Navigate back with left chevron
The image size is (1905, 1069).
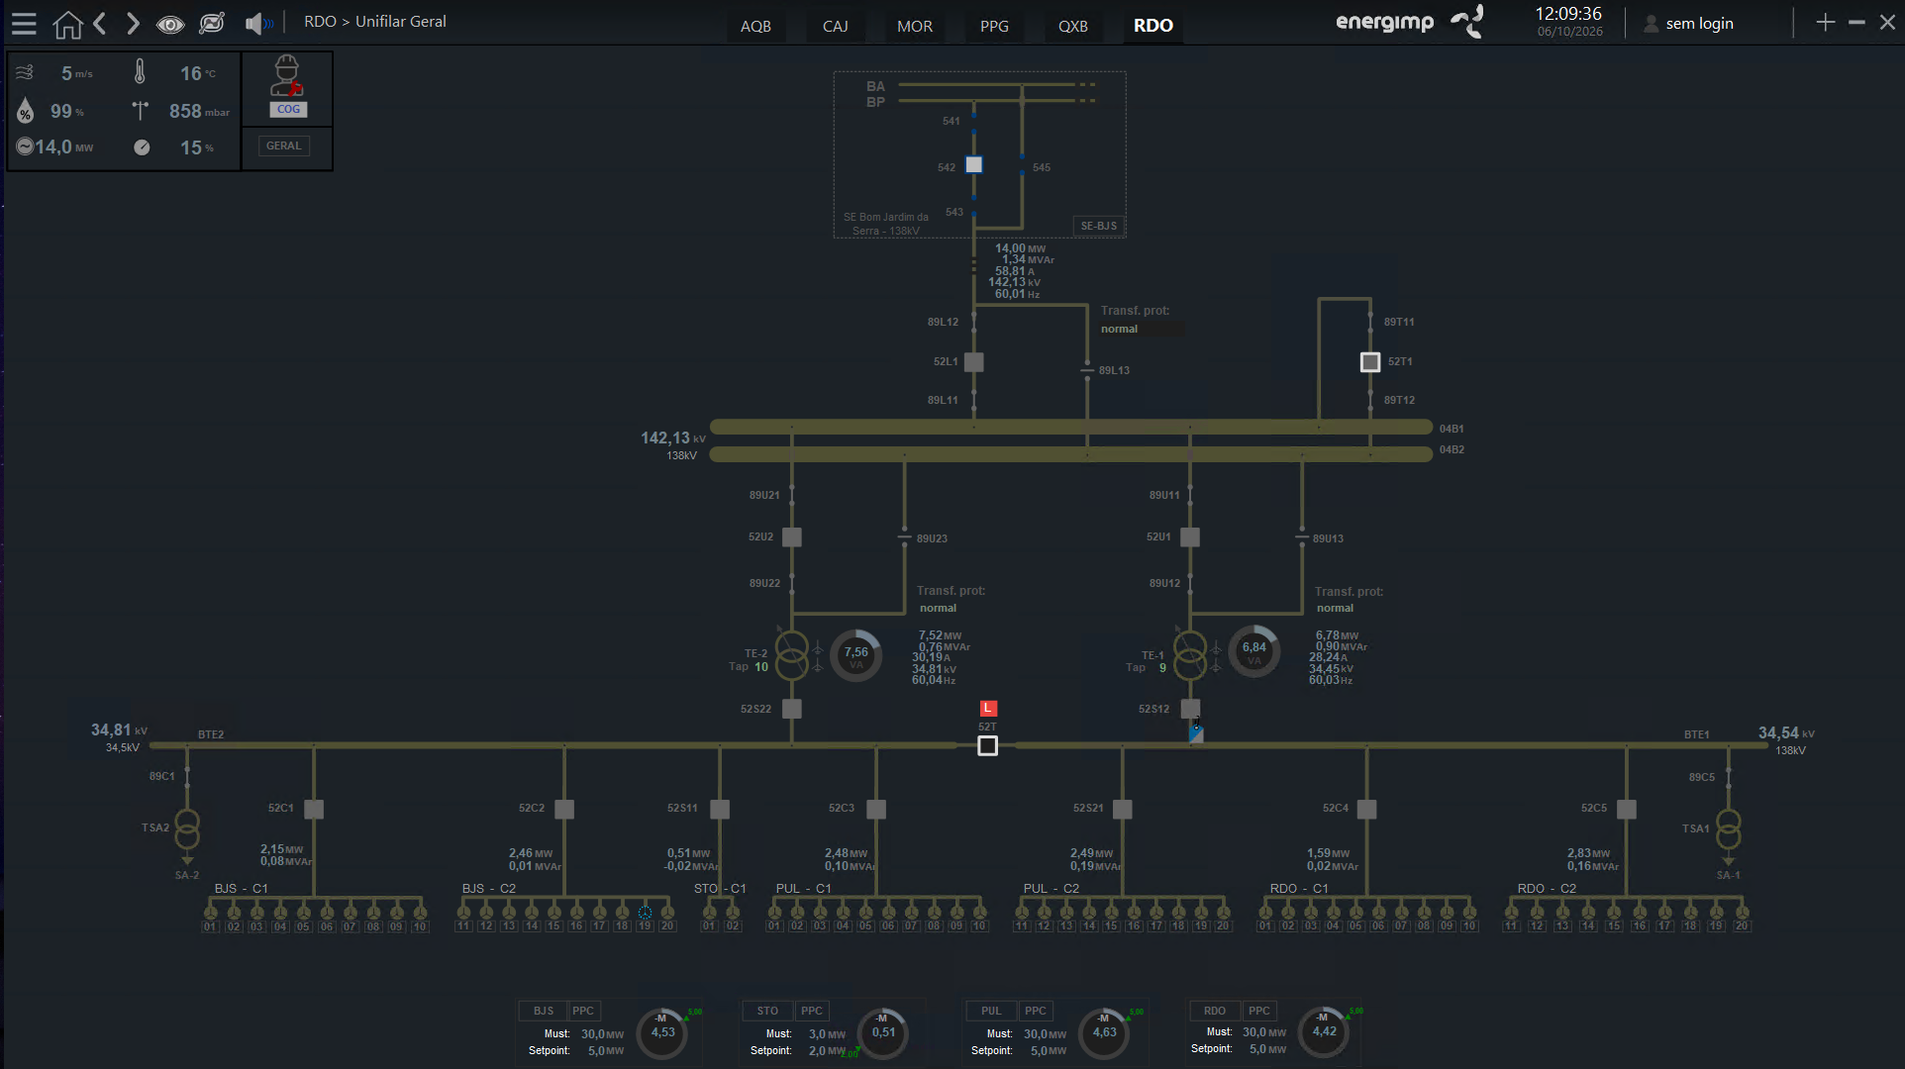100,24
